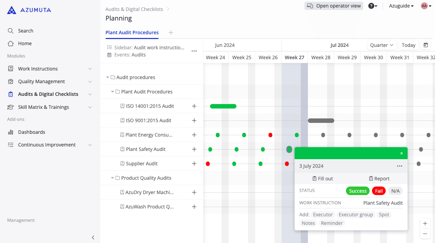Add event to ISO 14001:2015 Audit row
This screenshot has width=435, height=243.
(x=194, y=106)
